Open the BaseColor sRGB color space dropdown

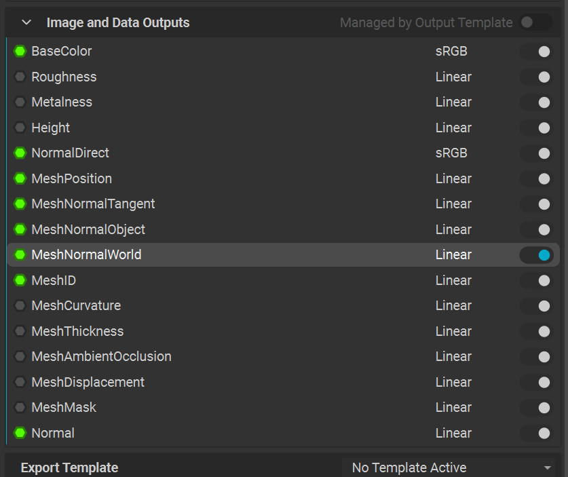[x=451, y=52]
